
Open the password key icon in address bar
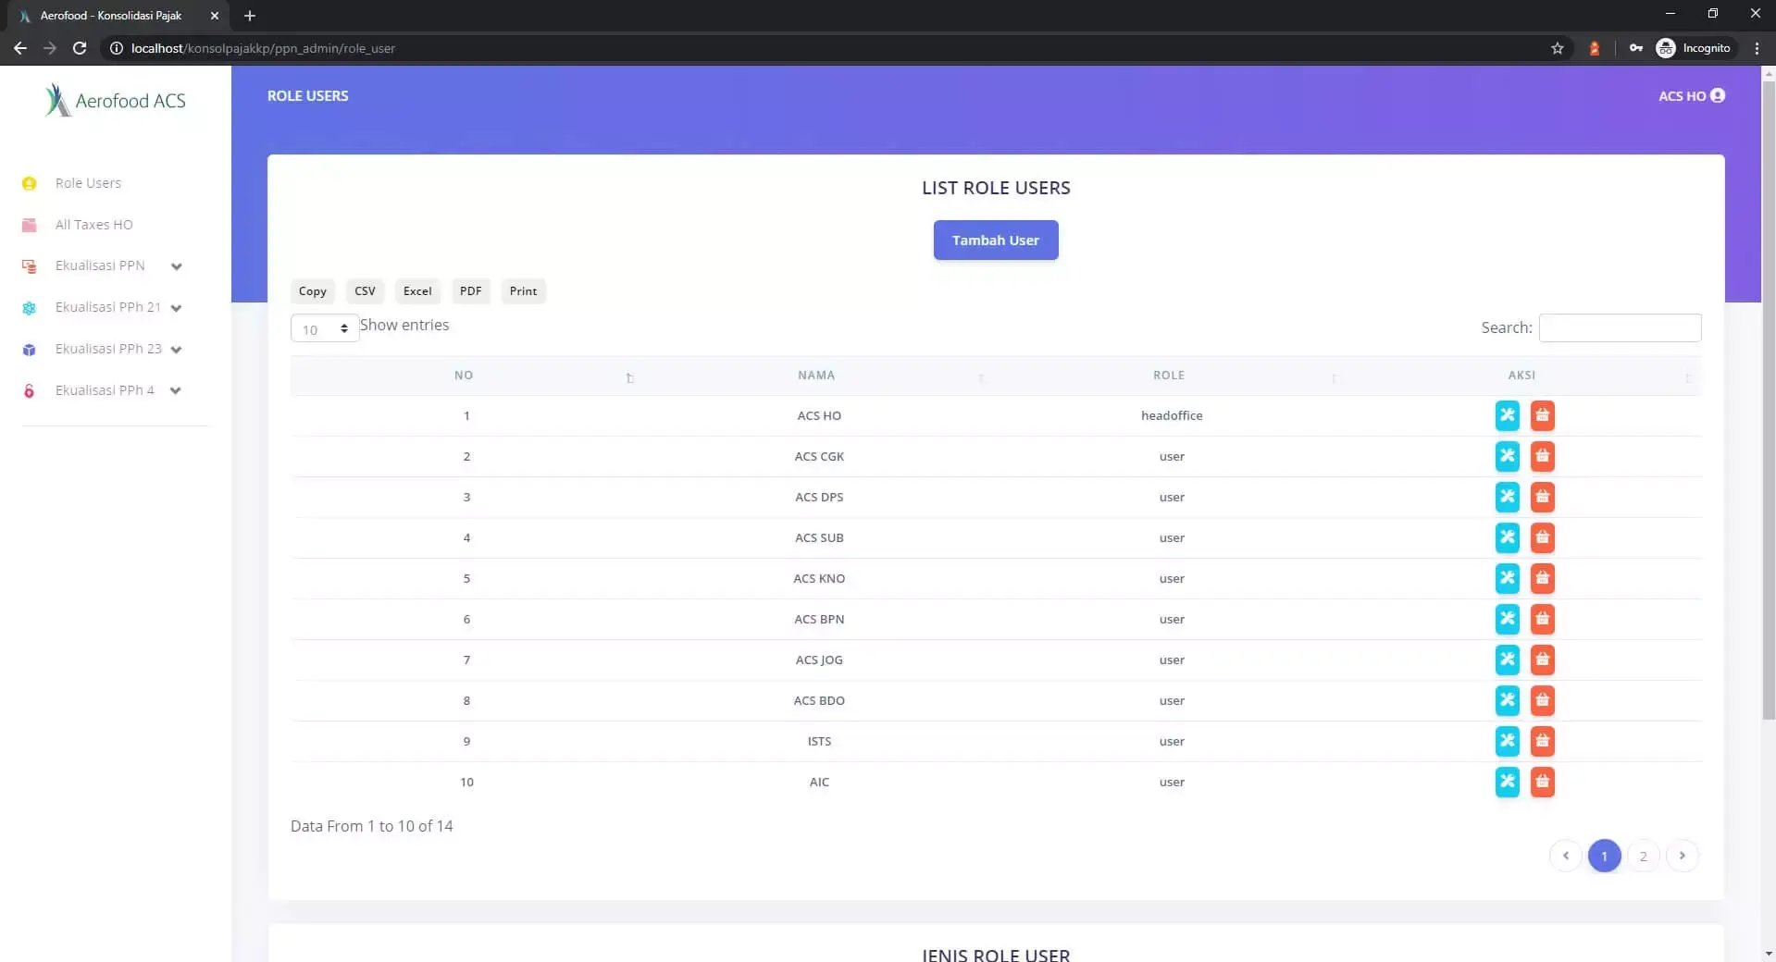click(x=1636, y=48)
